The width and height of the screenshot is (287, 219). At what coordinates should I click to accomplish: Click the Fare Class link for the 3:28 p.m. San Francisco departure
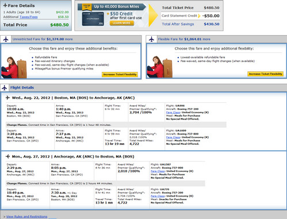173,137
